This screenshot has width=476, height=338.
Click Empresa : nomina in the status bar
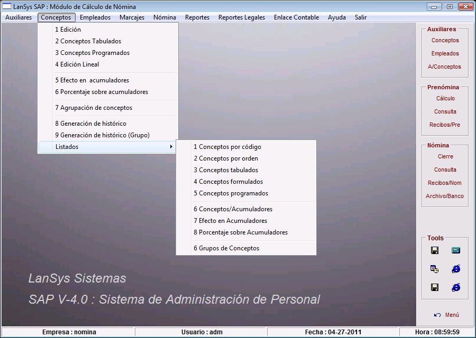(x=68, y=332)
